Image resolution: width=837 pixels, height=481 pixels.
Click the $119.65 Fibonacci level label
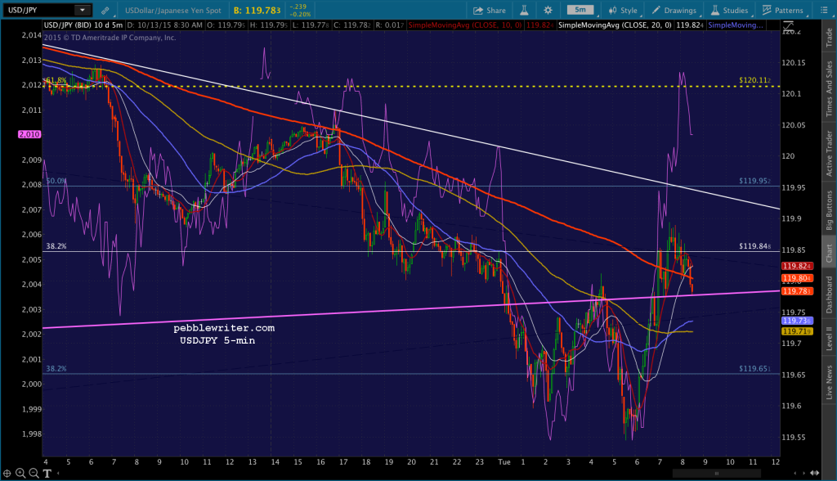coord(754,368)
